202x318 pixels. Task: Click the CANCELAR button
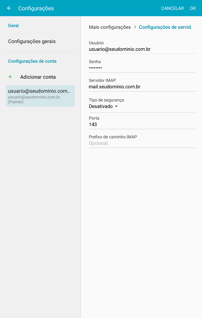(x=173, y=8)
